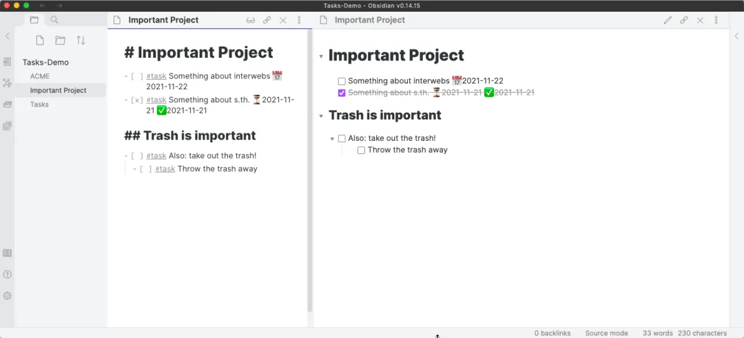Switch to the search tab in sidebar

(54, 20)
